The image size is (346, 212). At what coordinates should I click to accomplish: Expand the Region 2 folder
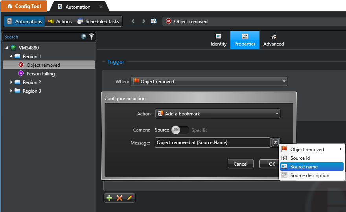(11, 82)
